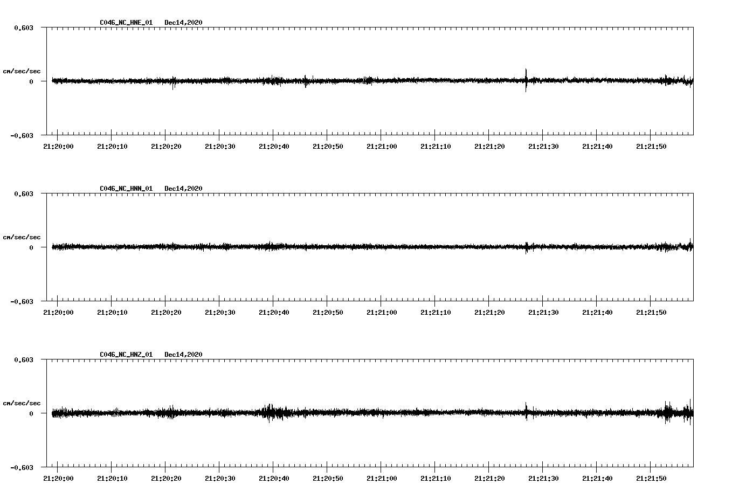This screenshot has height=498, width=732.
Task: Select the zero baseline label of the HNN trace
Action: (x=32, y=248)
